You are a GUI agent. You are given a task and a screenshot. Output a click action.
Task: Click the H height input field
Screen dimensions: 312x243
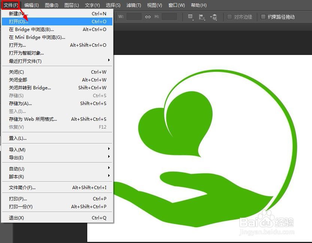tap(169, 17)
